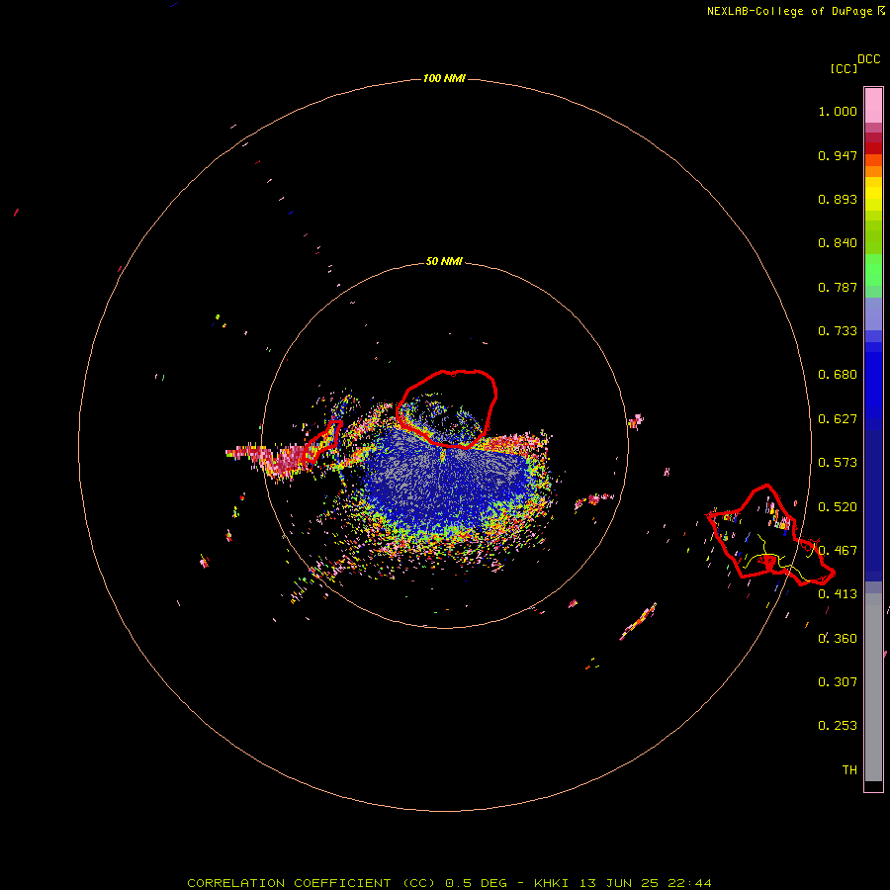Pick the red swatch near 0.947
The width and height of the screenshot is (890, 890).
pyautogui.click(x=873, y=148)
